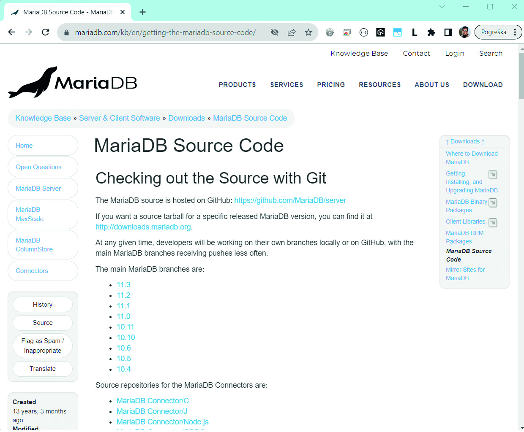This screenshot has height=432, width=524.
Task: Toggle the browser side panel icon
Action: pos(448,32)
